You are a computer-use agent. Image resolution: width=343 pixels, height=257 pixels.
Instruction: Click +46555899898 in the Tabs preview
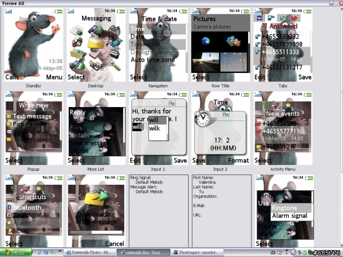(282, 44)
